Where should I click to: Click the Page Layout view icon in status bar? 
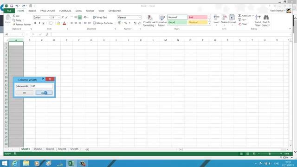(248, 154)
